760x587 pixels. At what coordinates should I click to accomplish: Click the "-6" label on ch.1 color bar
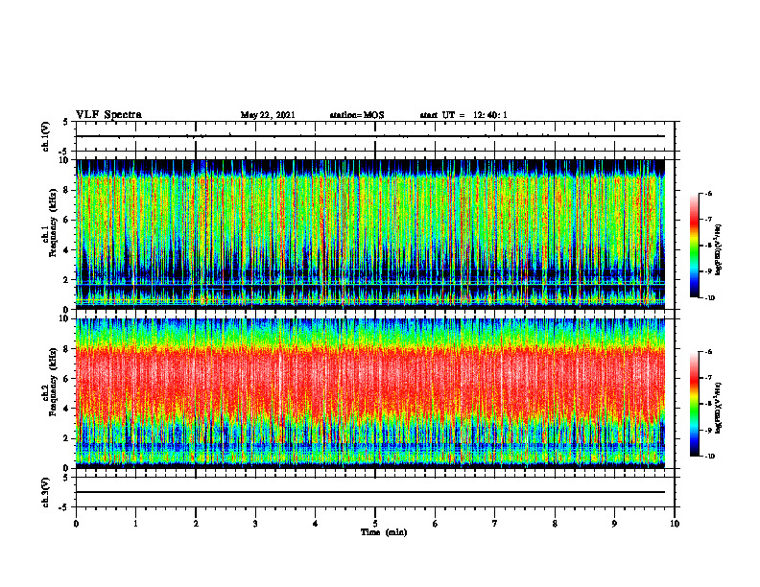pyautogui.click(x=709, y=193)
